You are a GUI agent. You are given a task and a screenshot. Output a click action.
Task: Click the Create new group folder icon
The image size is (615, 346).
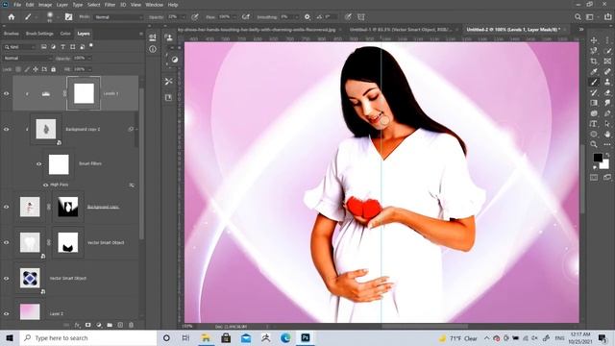(110, 325)
